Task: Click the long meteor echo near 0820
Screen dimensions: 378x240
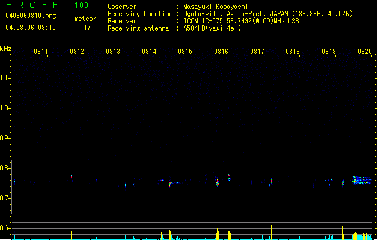Action: click(362, 180)
